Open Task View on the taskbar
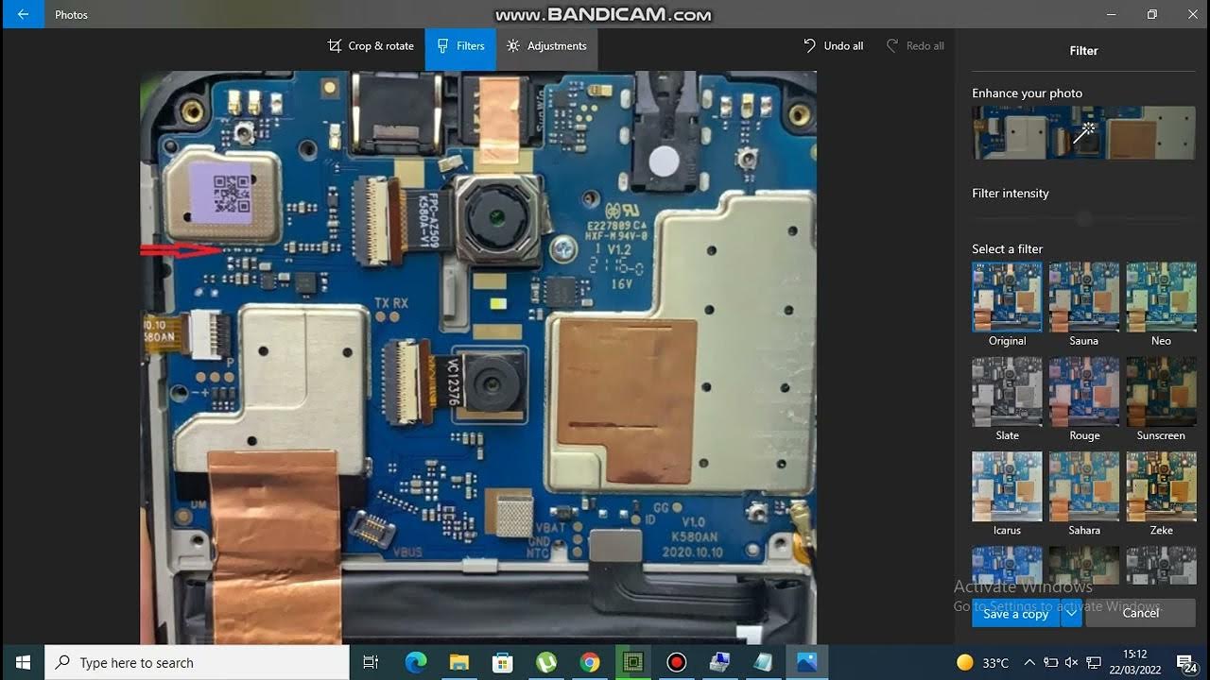Screen dimensions: 1210x680 [x=371, y=663]
